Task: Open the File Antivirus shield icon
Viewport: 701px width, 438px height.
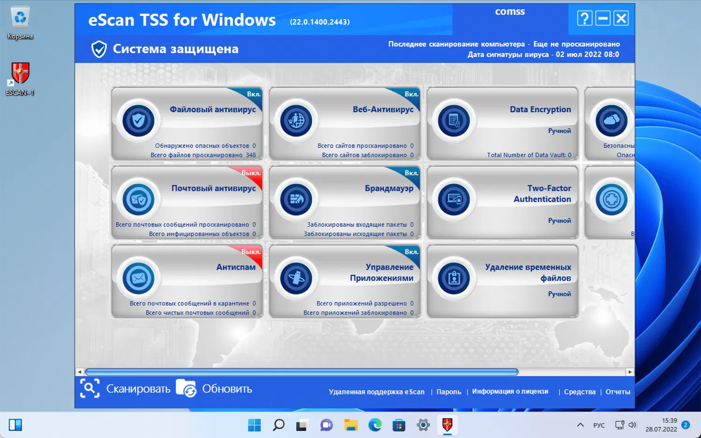Action: pyautogui.click(x=138, y=121)
